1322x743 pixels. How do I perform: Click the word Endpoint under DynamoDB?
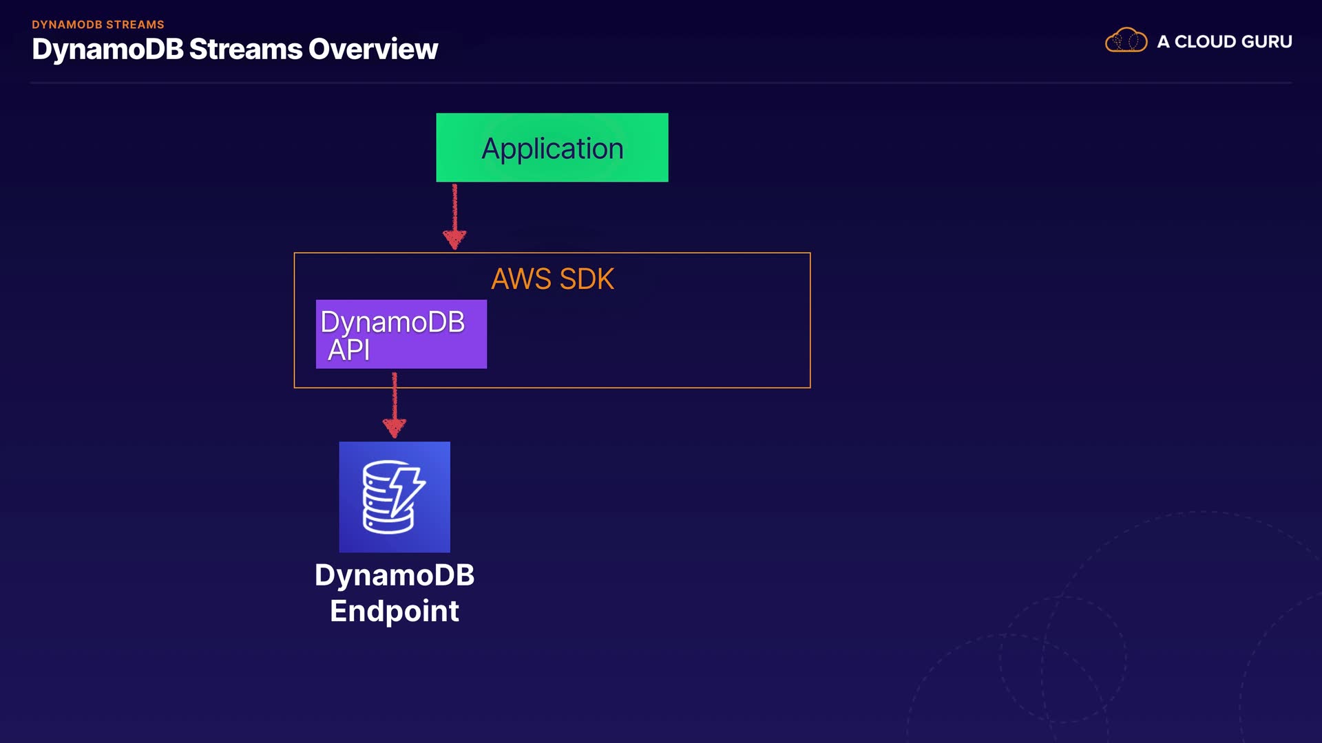[x=394, y=611]
